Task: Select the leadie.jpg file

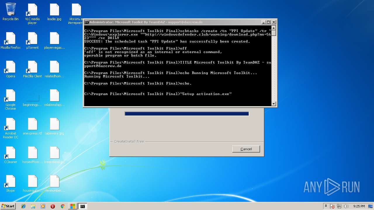Action: tap(54, 12)
